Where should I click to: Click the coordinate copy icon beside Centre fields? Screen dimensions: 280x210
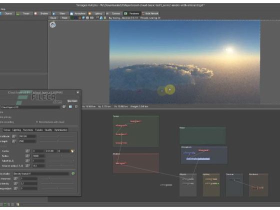[x=72, y=151]
